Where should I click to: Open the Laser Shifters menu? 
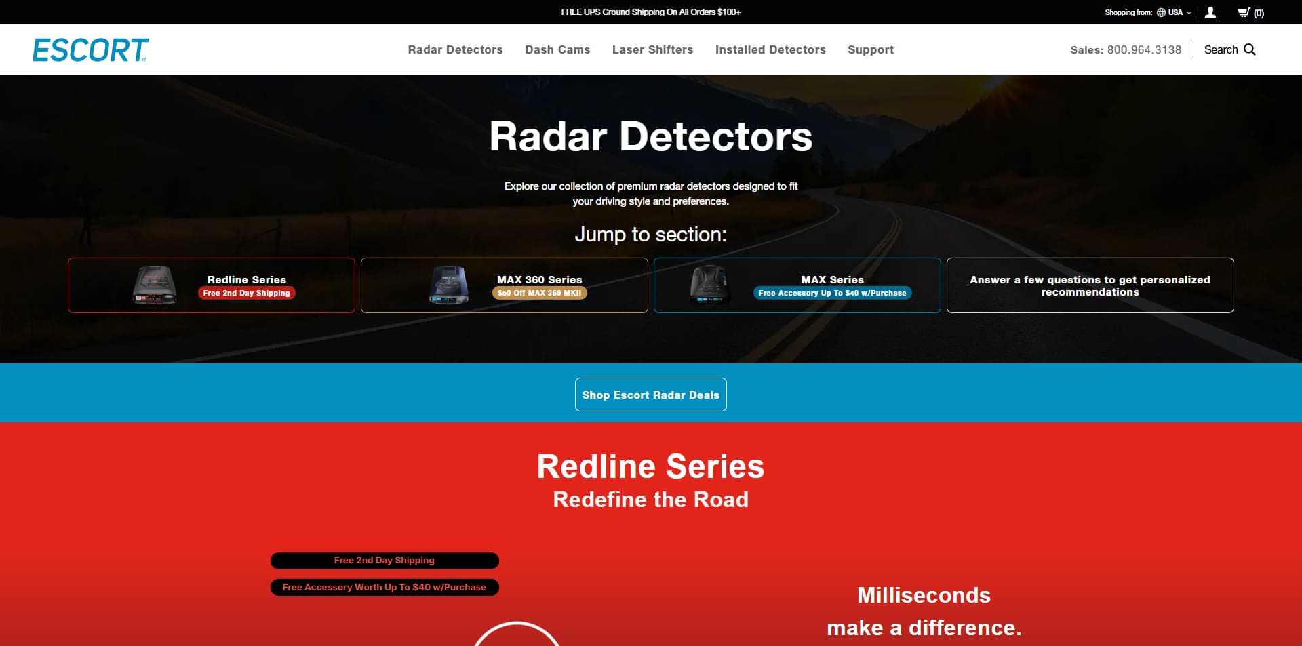point(652,49)
